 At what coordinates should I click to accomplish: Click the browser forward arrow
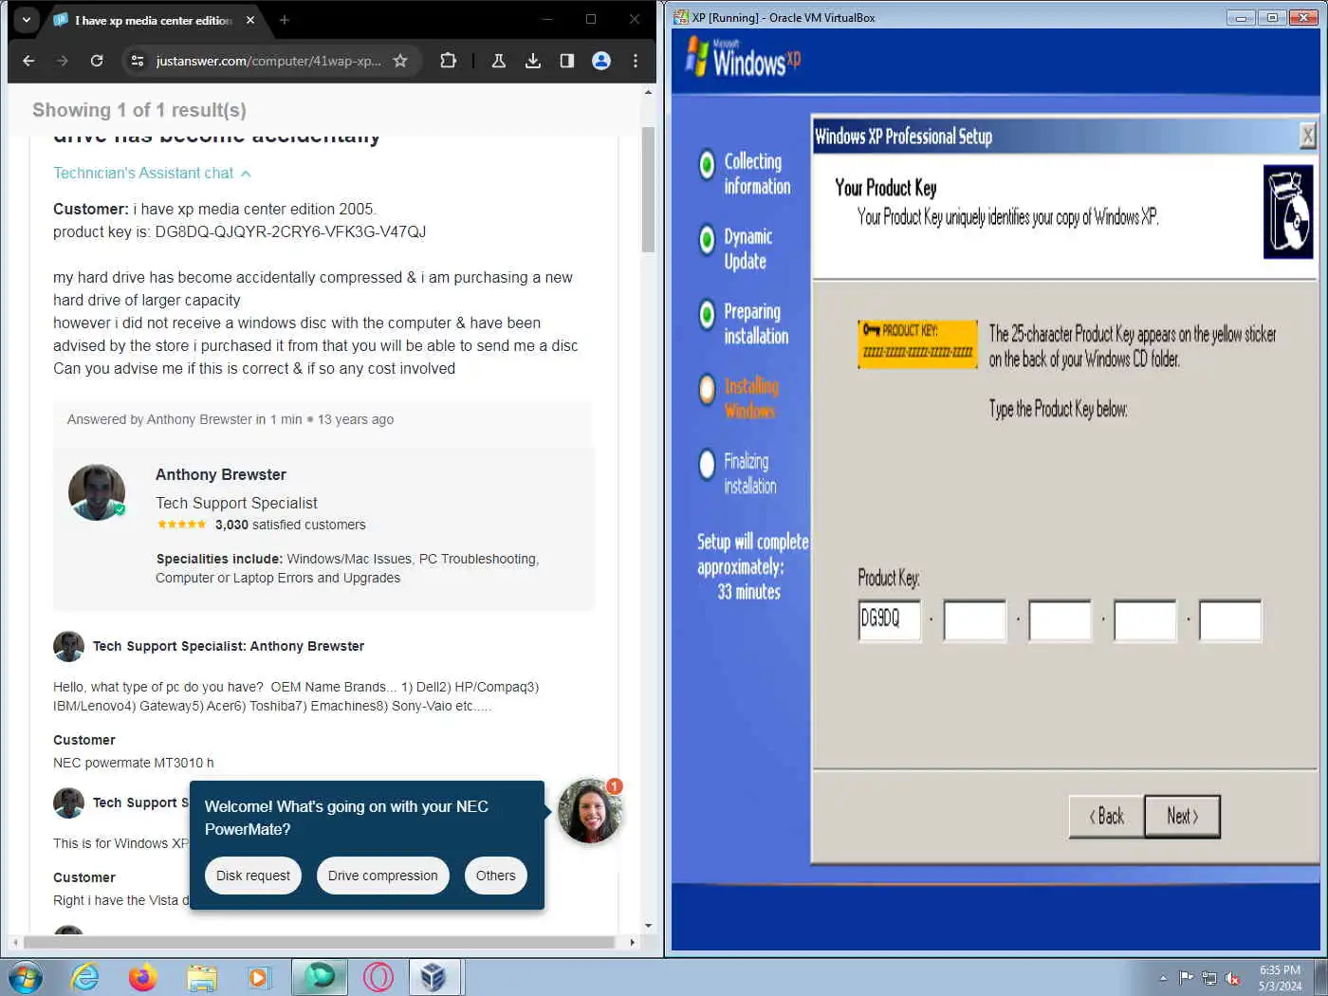63,61
